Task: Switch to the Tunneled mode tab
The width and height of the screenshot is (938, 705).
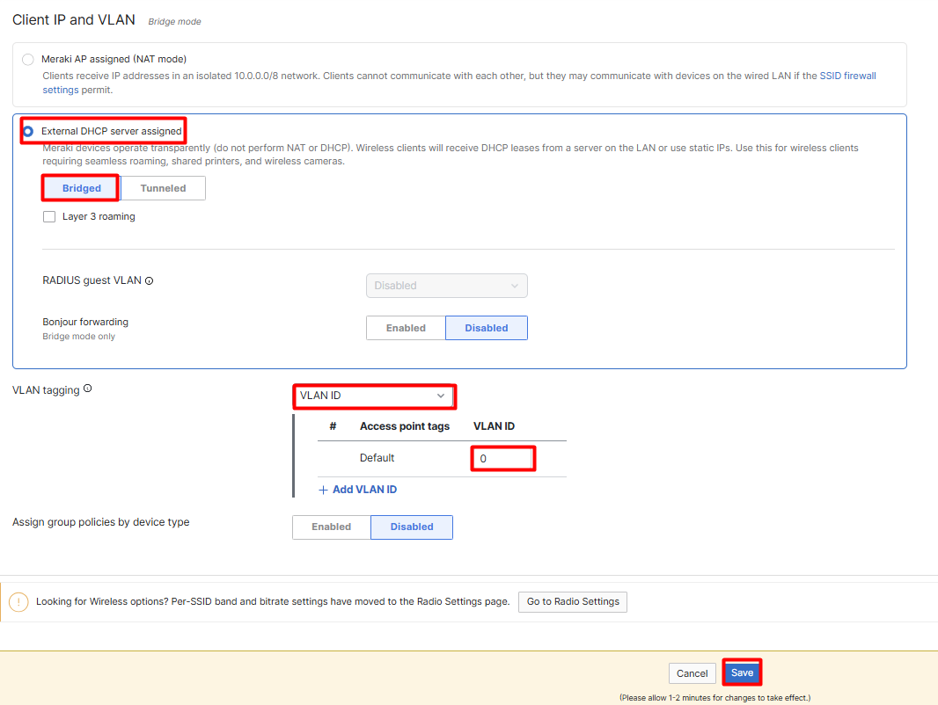Action: pos(163,188)
